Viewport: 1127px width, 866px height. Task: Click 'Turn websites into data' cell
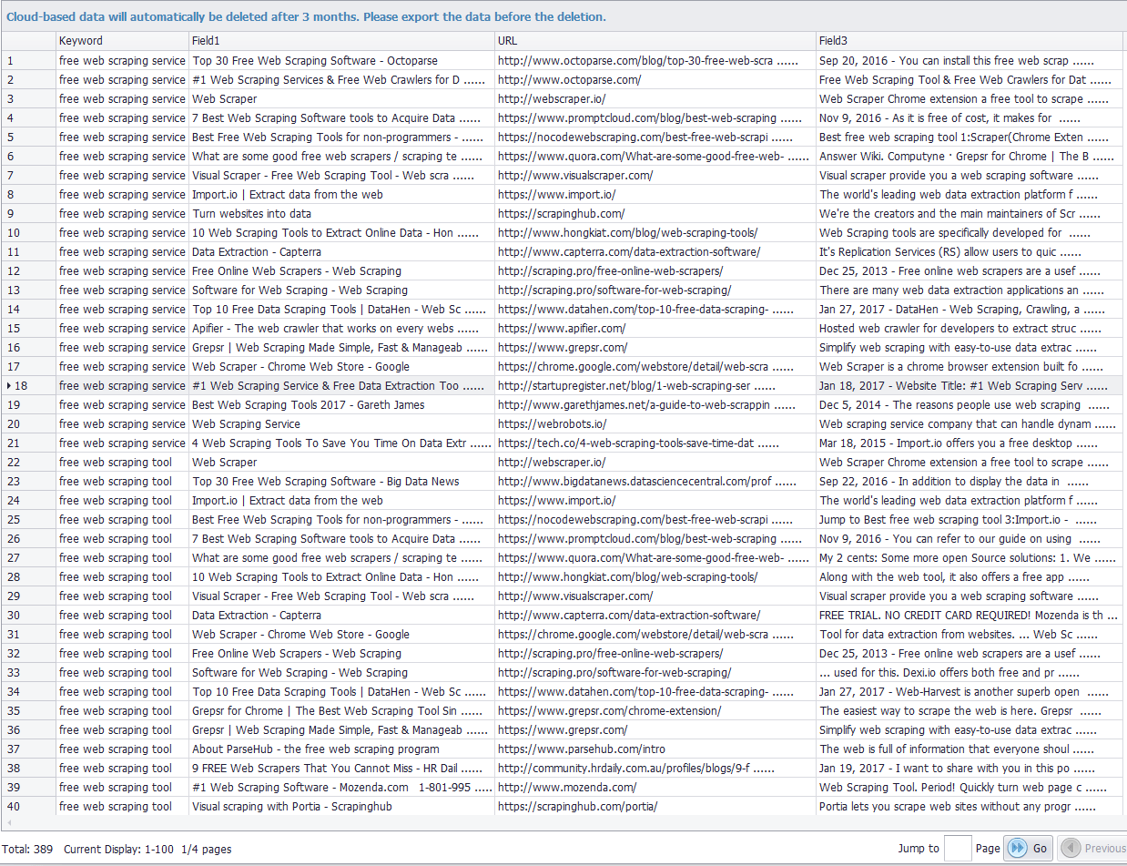click(341, 214)
